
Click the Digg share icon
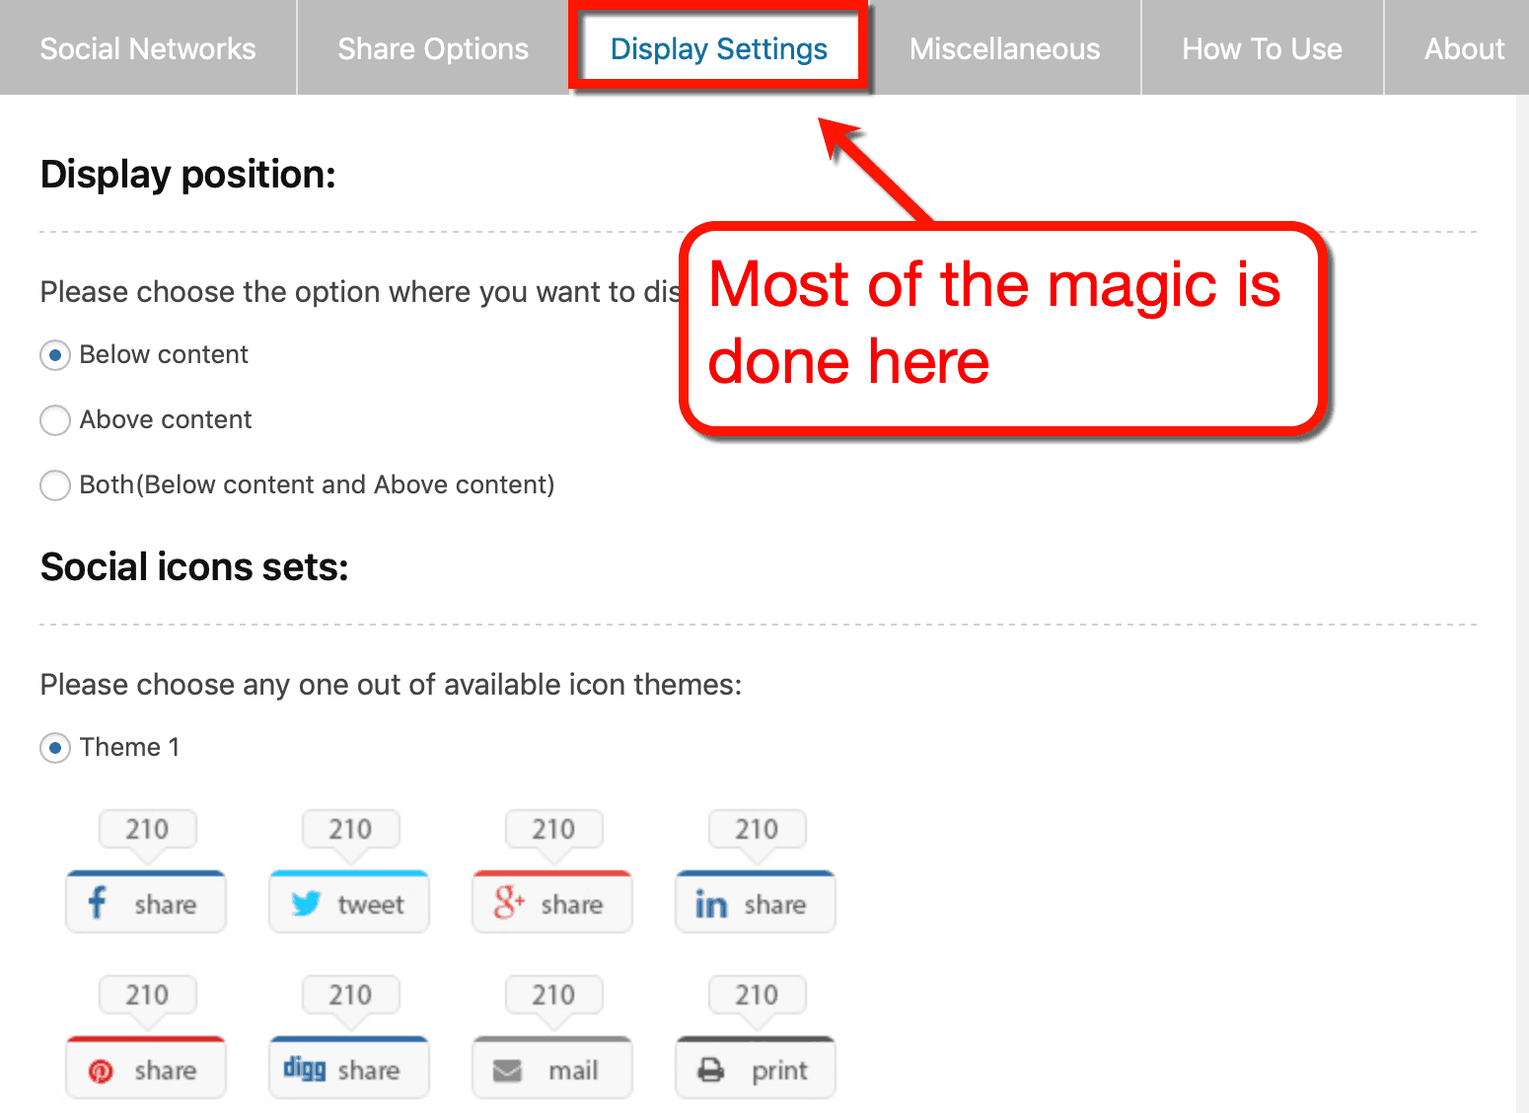pos(348,1068)
